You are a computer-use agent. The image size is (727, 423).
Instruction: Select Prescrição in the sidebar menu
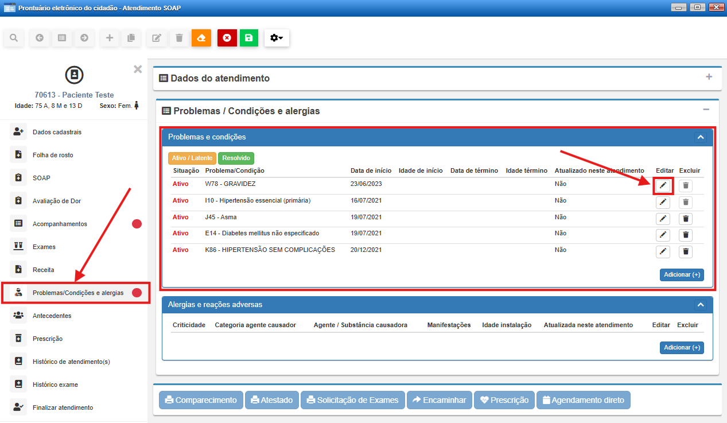click(x=48, y=339)
